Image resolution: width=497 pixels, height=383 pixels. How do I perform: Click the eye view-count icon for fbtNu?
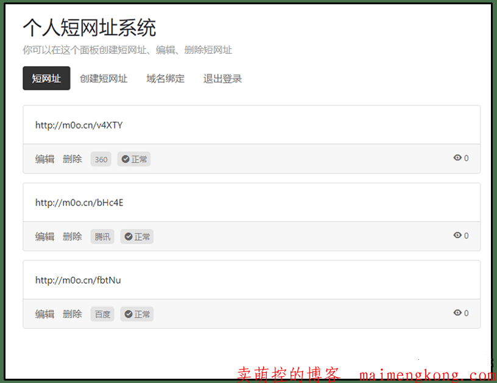pos(457,313)
